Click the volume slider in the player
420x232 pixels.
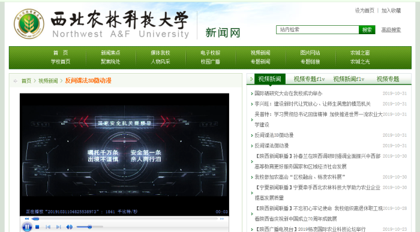click(x=90, y=227)
